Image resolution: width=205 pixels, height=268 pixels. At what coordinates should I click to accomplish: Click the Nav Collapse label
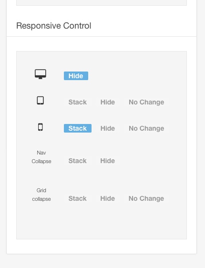coord(41,157)
